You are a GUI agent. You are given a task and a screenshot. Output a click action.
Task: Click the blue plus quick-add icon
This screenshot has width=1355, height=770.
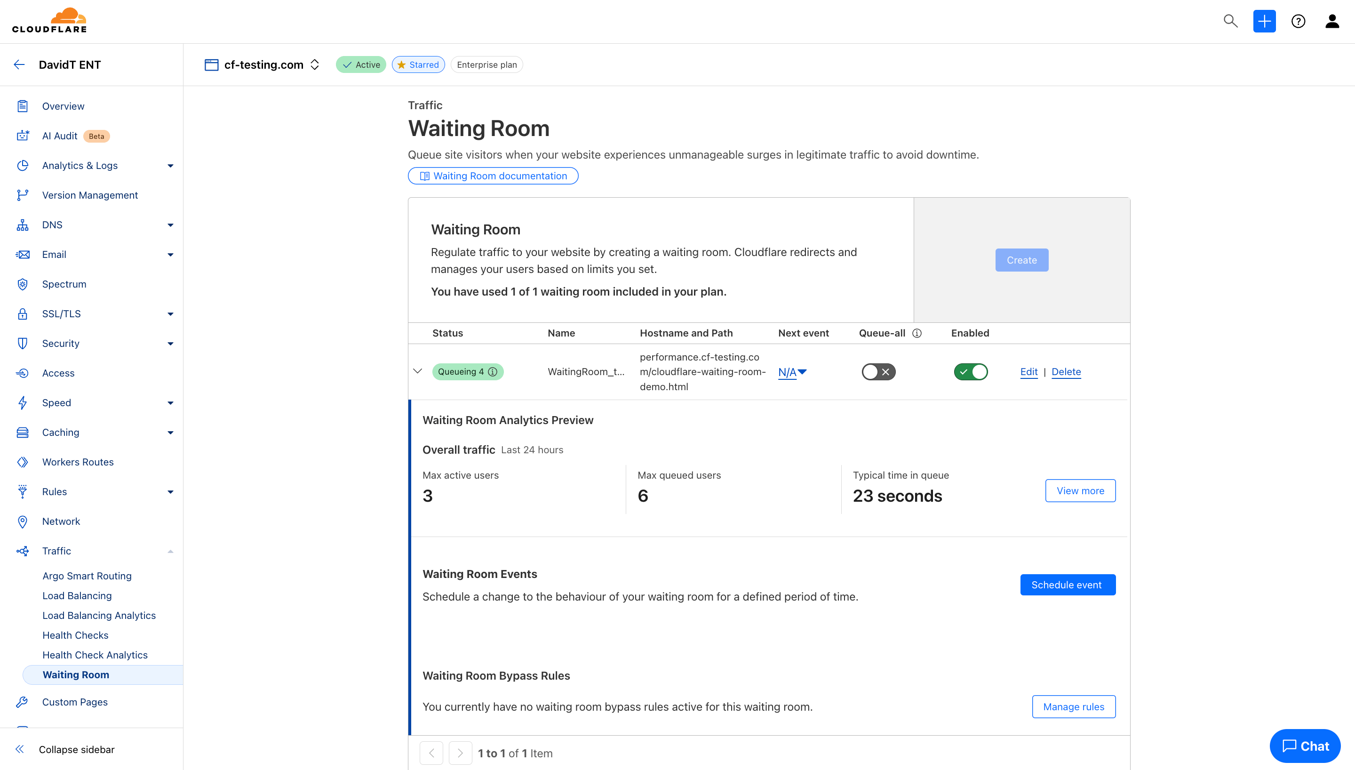point(1264,21)
